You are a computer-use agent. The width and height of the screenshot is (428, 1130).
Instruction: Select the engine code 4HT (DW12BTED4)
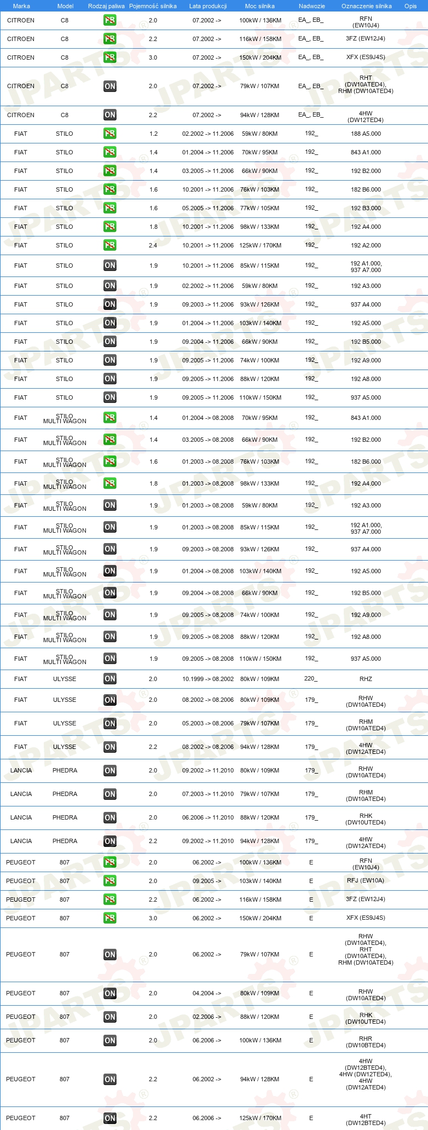tap(366, 1119)
